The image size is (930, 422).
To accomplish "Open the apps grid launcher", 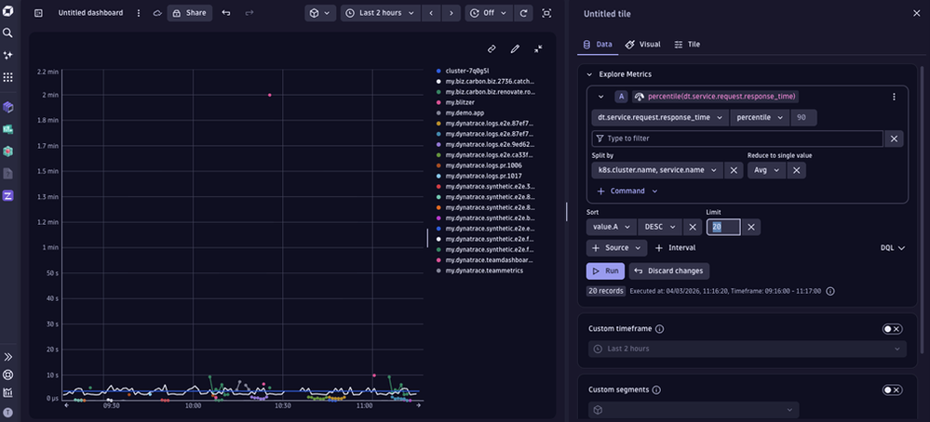I will point(7,77).
